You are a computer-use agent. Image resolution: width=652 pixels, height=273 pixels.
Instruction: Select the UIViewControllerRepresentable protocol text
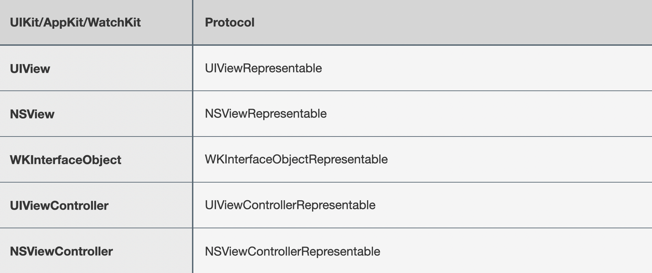point(290,205)
